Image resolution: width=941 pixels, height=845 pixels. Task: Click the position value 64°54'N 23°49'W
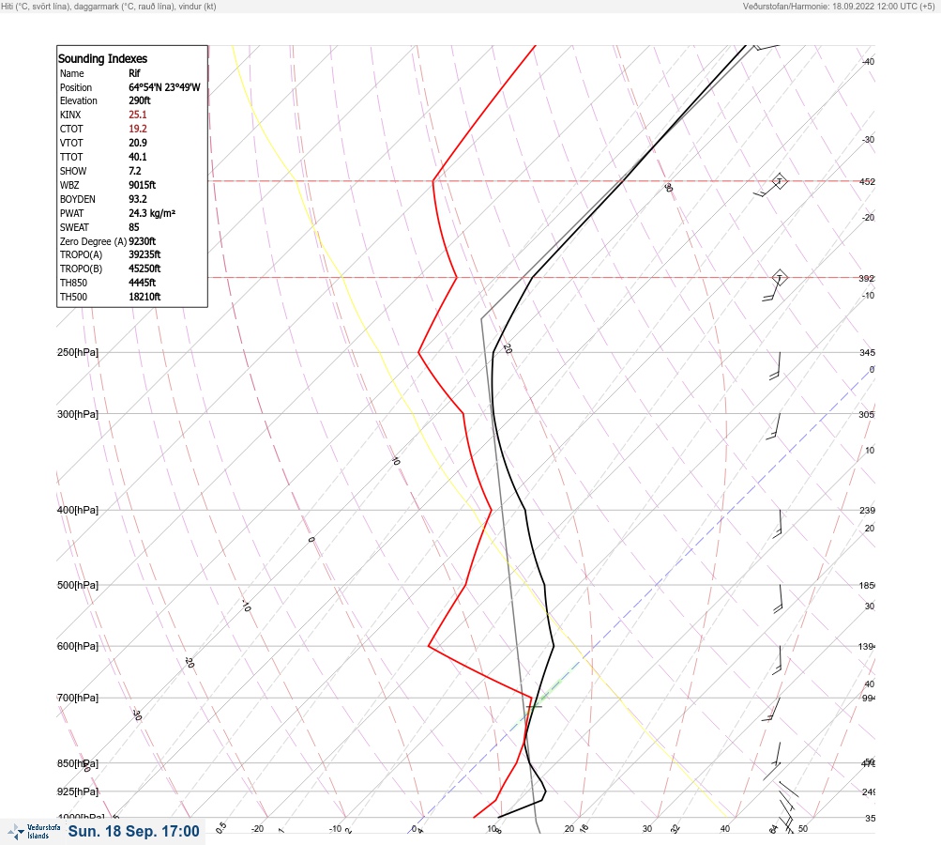click(x=164, y=87)
